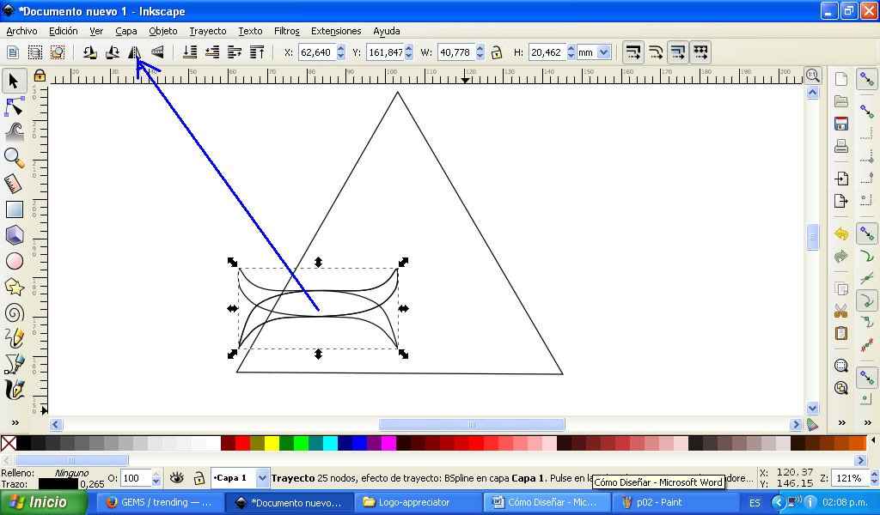Rotate selection 90° clockwise
The width and height of the screenshot is (880, 515).
pyautogui.click(x=113, y=52)
